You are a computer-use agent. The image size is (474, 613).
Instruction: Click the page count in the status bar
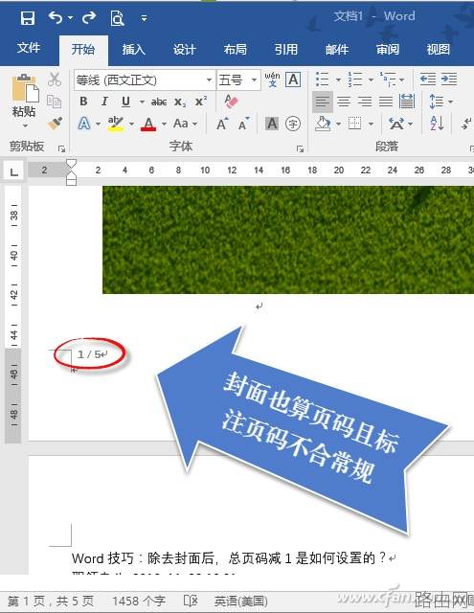pyautogui.click(x=51, y=602)
